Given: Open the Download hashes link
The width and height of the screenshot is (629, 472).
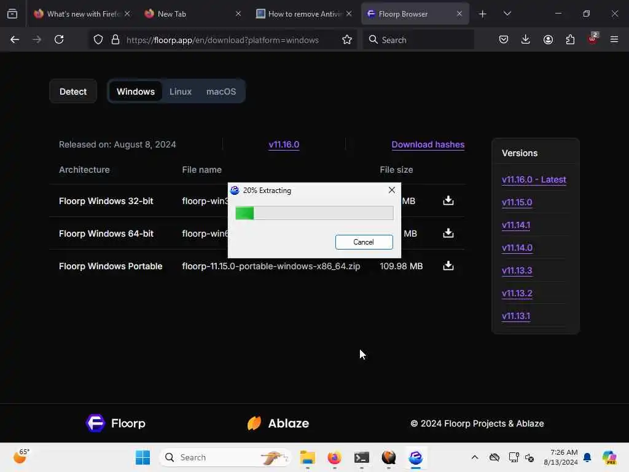Looking at the screenshot, I should (428, 144).
